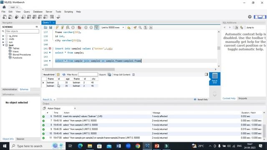Beautify query broom icon
The image size is (267, 150).
click(x=135, y=27)
